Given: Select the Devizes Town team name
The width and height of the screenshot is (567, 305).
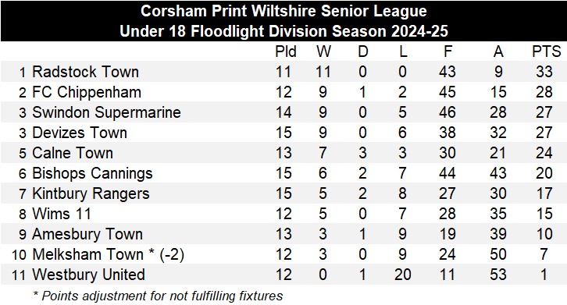Looking at the screenshot, I should 80,133.
